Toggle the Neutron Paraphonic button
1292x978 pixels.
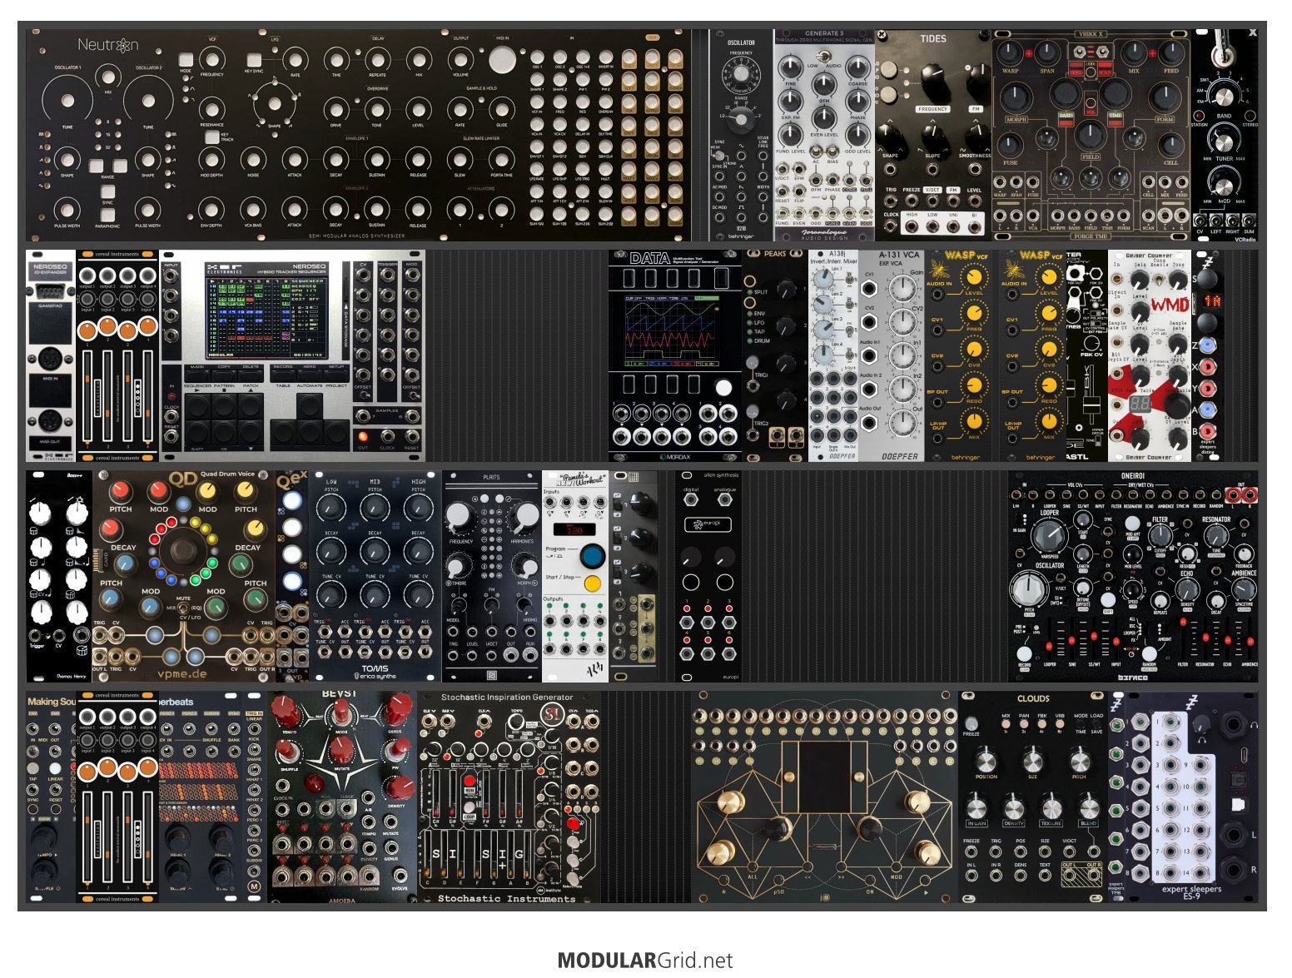(107, 216)
